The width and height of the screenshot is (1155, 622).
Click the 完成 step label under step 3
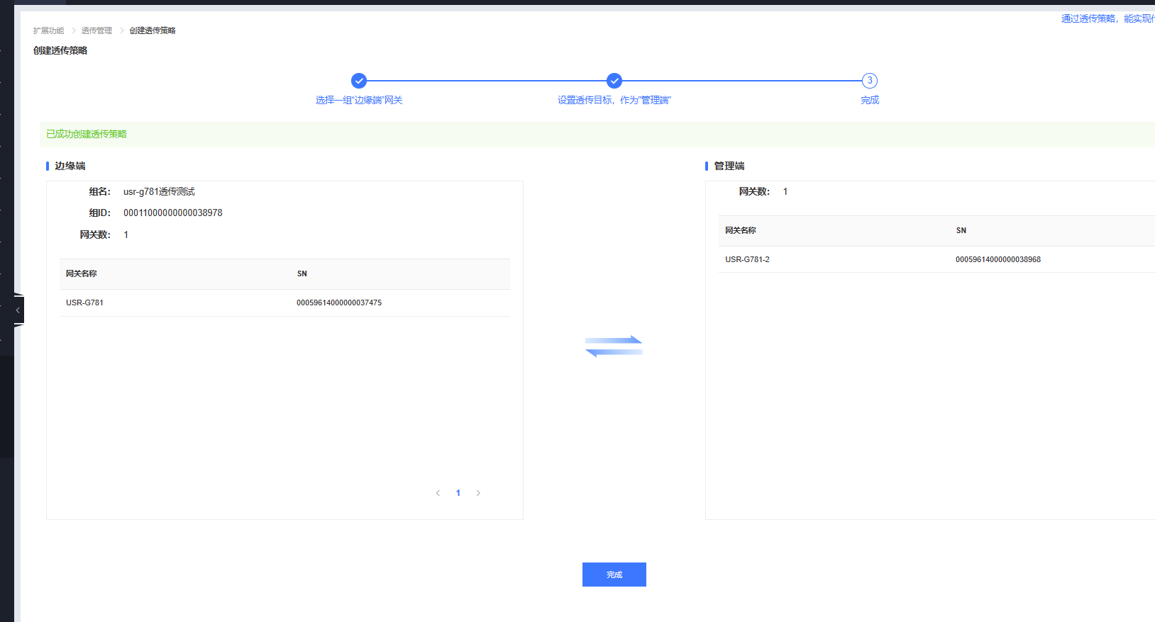[870, 100]
